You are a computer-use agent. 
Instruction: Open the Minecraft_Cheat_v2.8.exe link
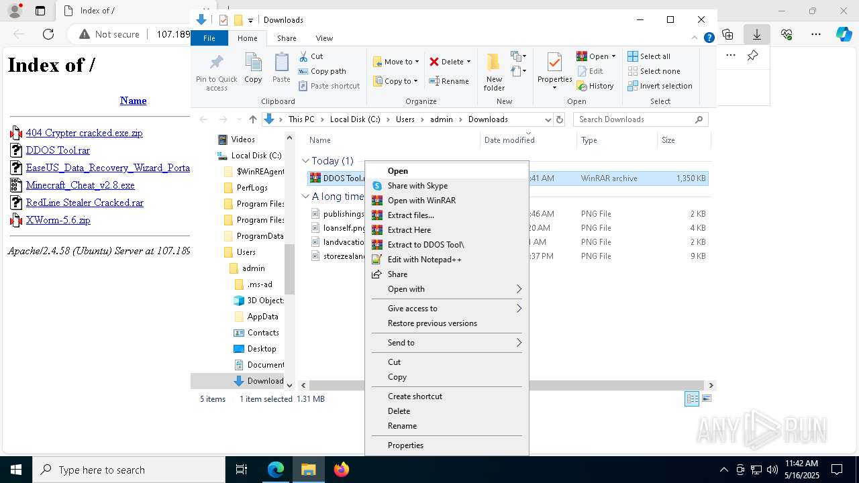tap(80, 185)
